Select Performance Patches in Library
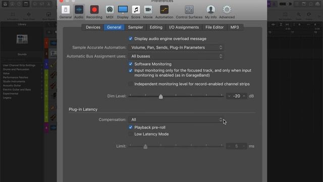The image size is (323, 182). (16, 77)
